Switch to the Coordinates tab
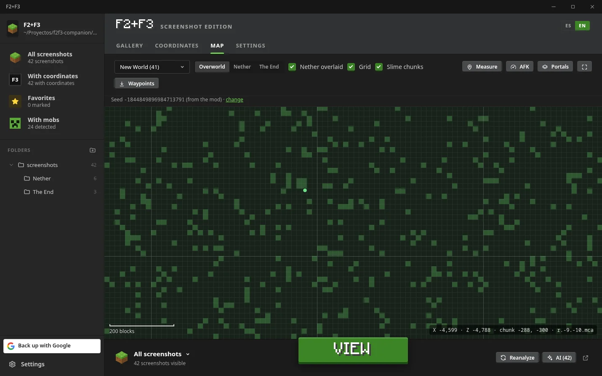Screen dimensions: 602x376 pos(177,46)
